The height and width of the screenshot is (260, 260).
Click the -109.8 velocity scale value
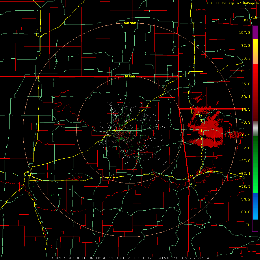click(244, 212)
